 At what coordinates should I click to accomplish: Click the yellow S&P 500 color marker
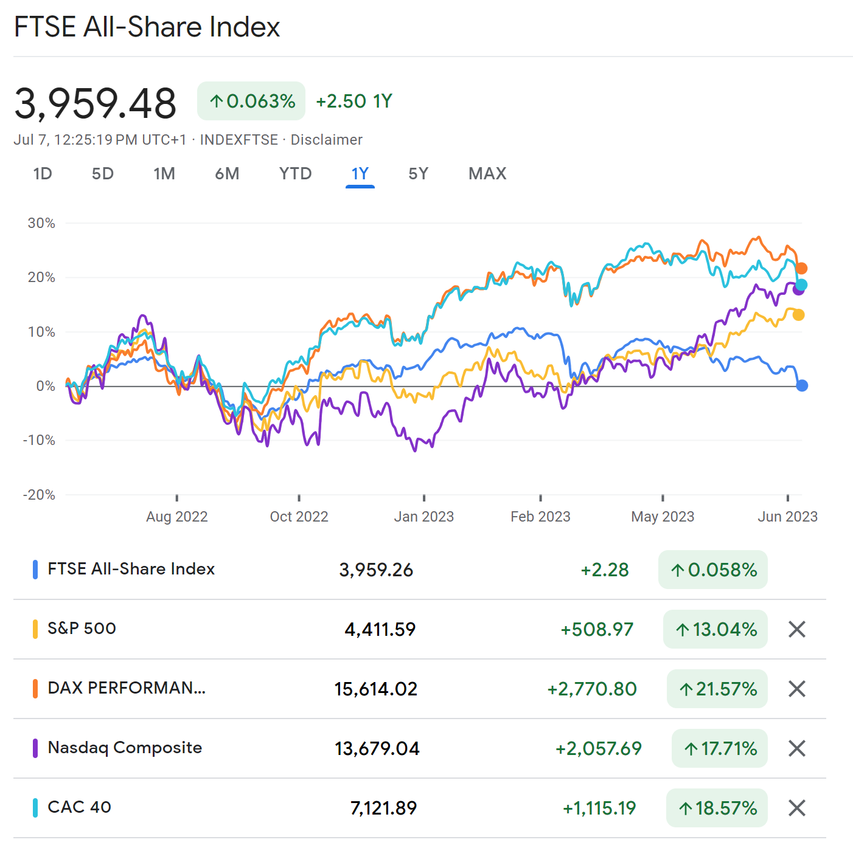point(35,629)
